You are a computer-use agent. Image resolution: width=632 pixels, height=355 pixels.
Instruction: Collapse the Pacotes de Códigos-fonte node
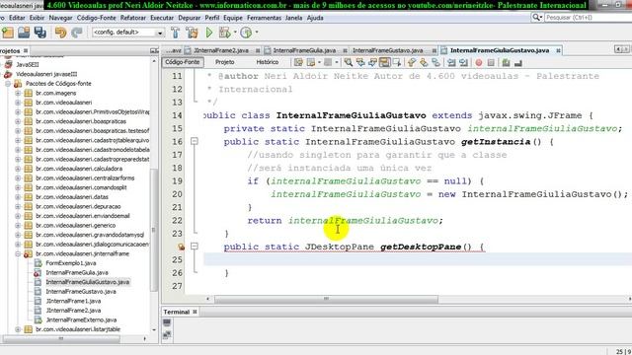[8, 84]
